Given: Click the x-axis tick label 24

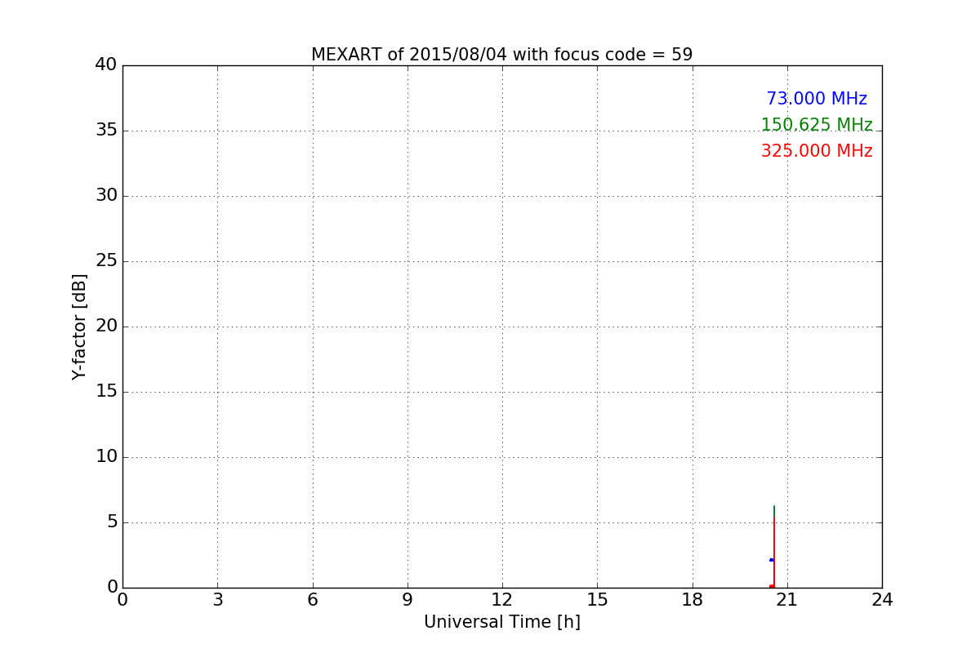Looking at the screenshot, I should [882, 600].
